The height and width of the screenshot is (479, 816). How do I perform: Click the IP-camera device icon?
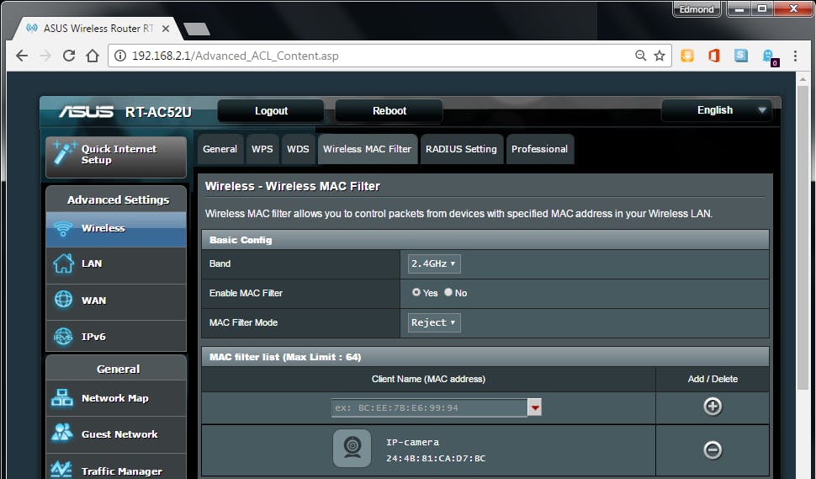352,449
